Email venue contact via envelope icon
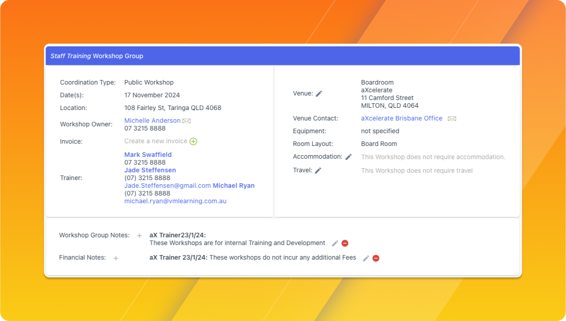 452,119
